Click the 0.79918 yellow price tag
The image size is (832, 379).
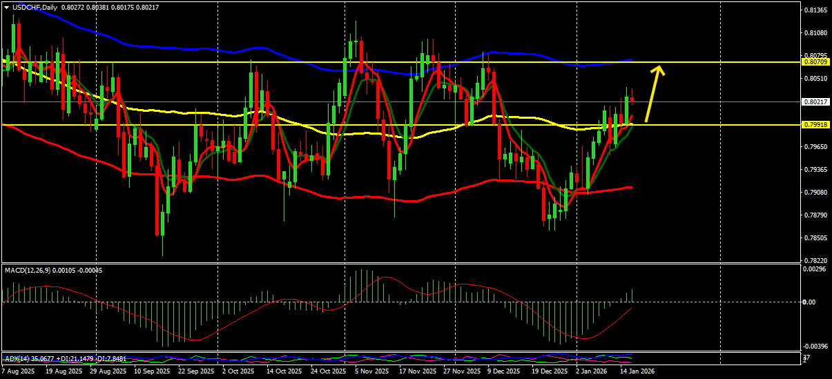coord(815,125)
